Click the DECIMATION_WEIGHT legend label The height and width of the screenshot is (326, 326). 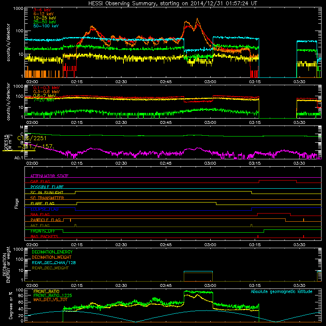tap(52, 257)
